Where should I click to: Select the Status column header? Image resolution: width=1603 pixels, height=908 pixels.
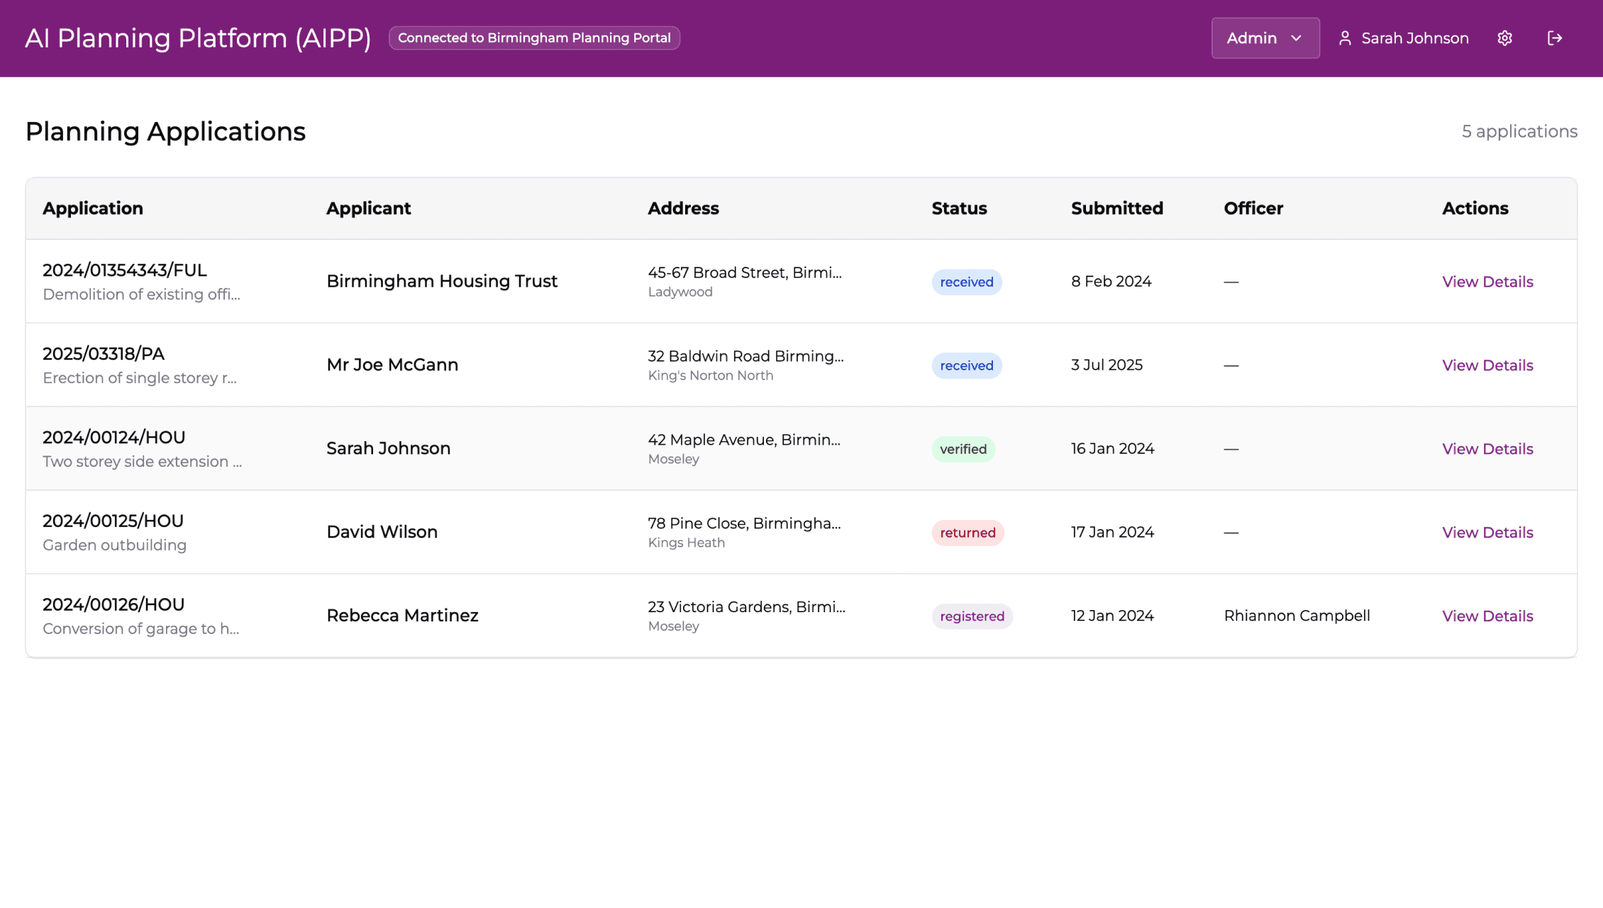pyautogui.click(x=958, y=208)
